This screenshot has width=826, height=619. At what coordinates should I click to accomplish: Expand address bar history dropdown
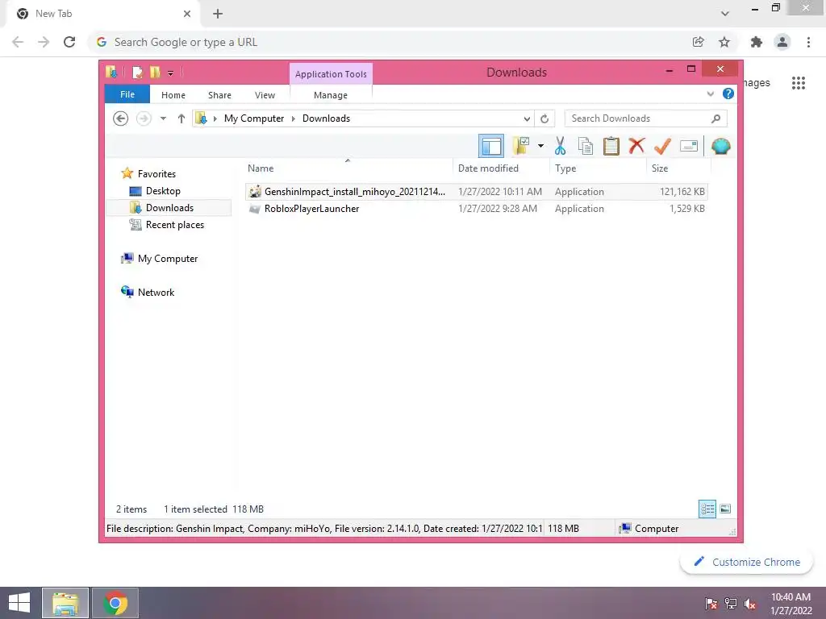tap(526, 118)
